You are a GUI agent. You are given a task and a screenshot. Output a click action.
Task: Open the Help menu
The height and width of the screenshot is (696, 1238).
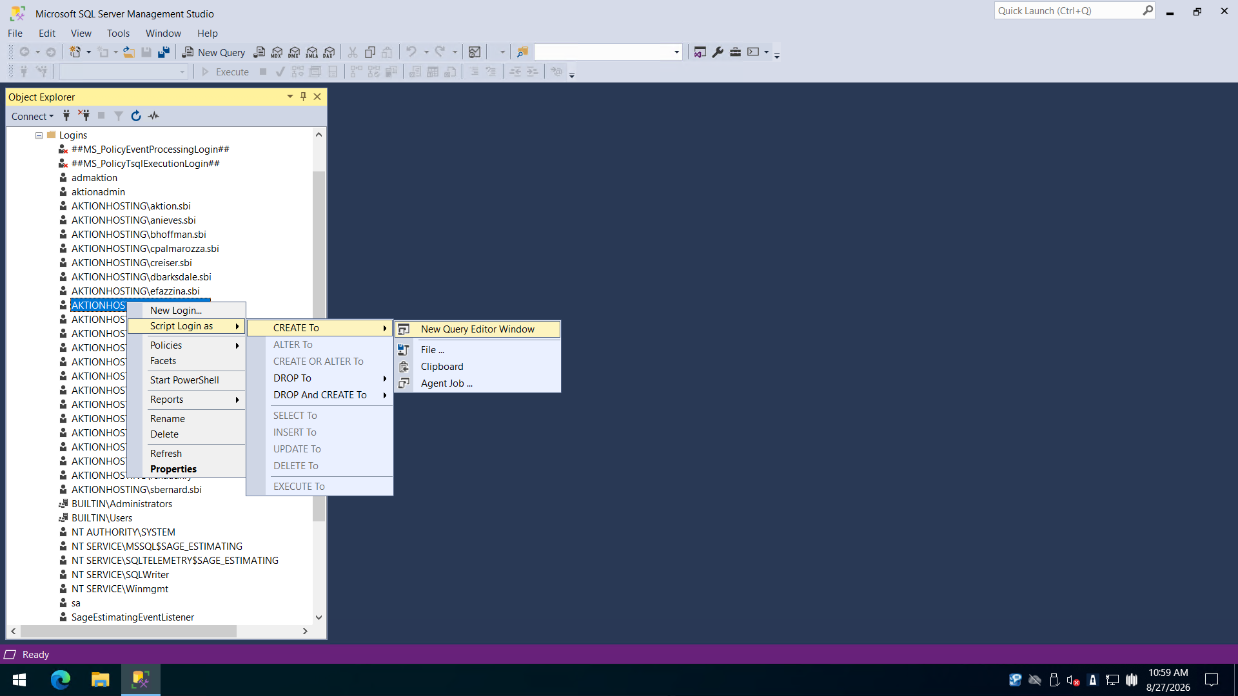(207, 34)
